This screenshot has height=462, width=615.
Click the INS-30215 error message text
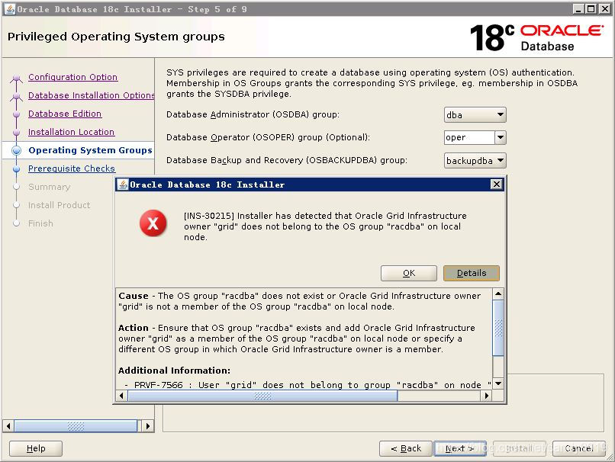[x=325, y=226]
